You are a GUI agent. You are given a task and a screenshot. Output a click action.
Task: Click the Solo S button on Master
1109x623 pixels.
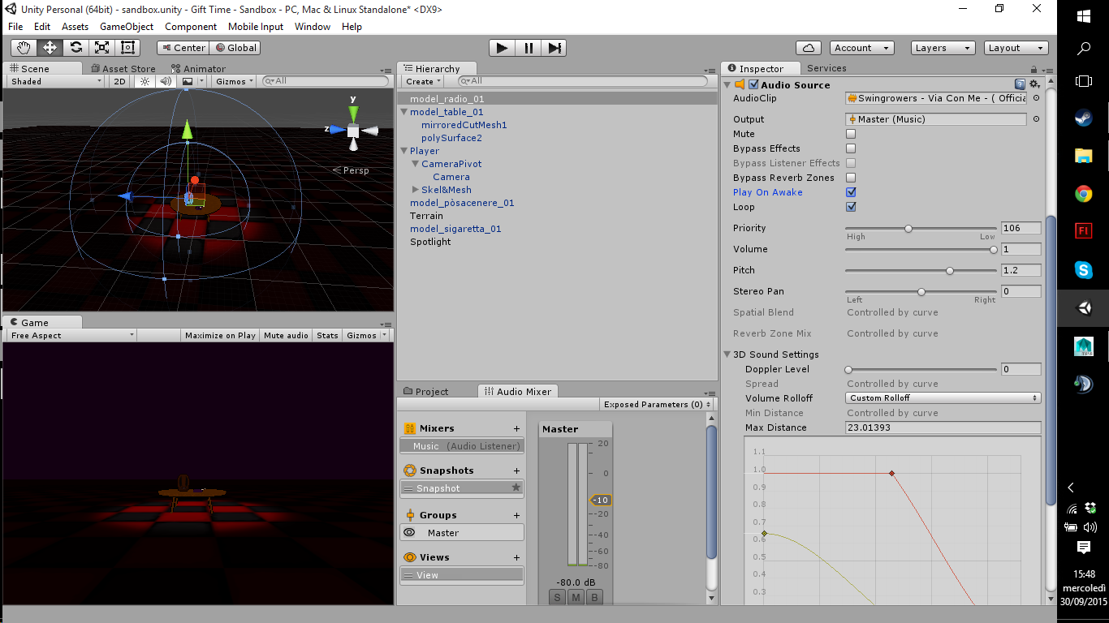pos(557,598)
